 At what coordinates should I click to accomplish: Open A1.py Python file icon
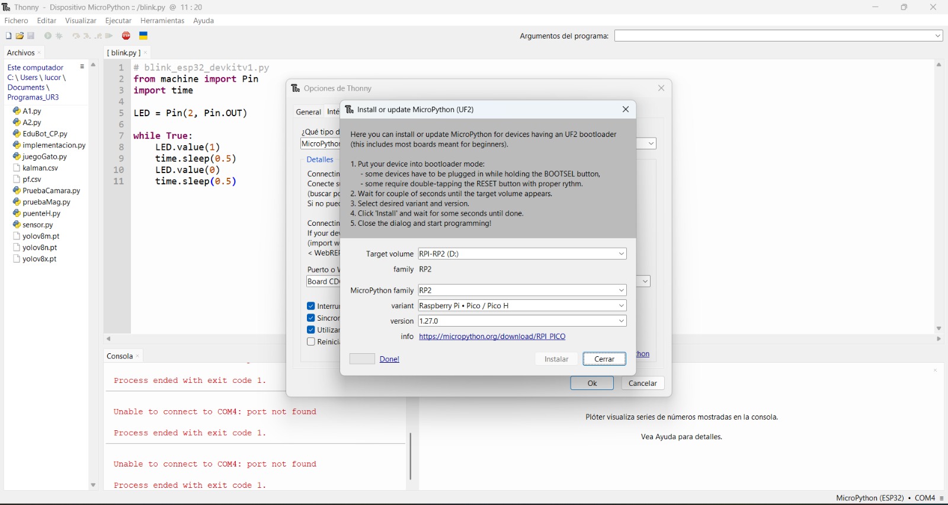point(17,111)
